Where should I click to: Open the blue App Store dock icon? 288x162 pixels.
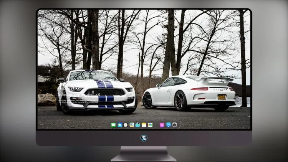169,125
